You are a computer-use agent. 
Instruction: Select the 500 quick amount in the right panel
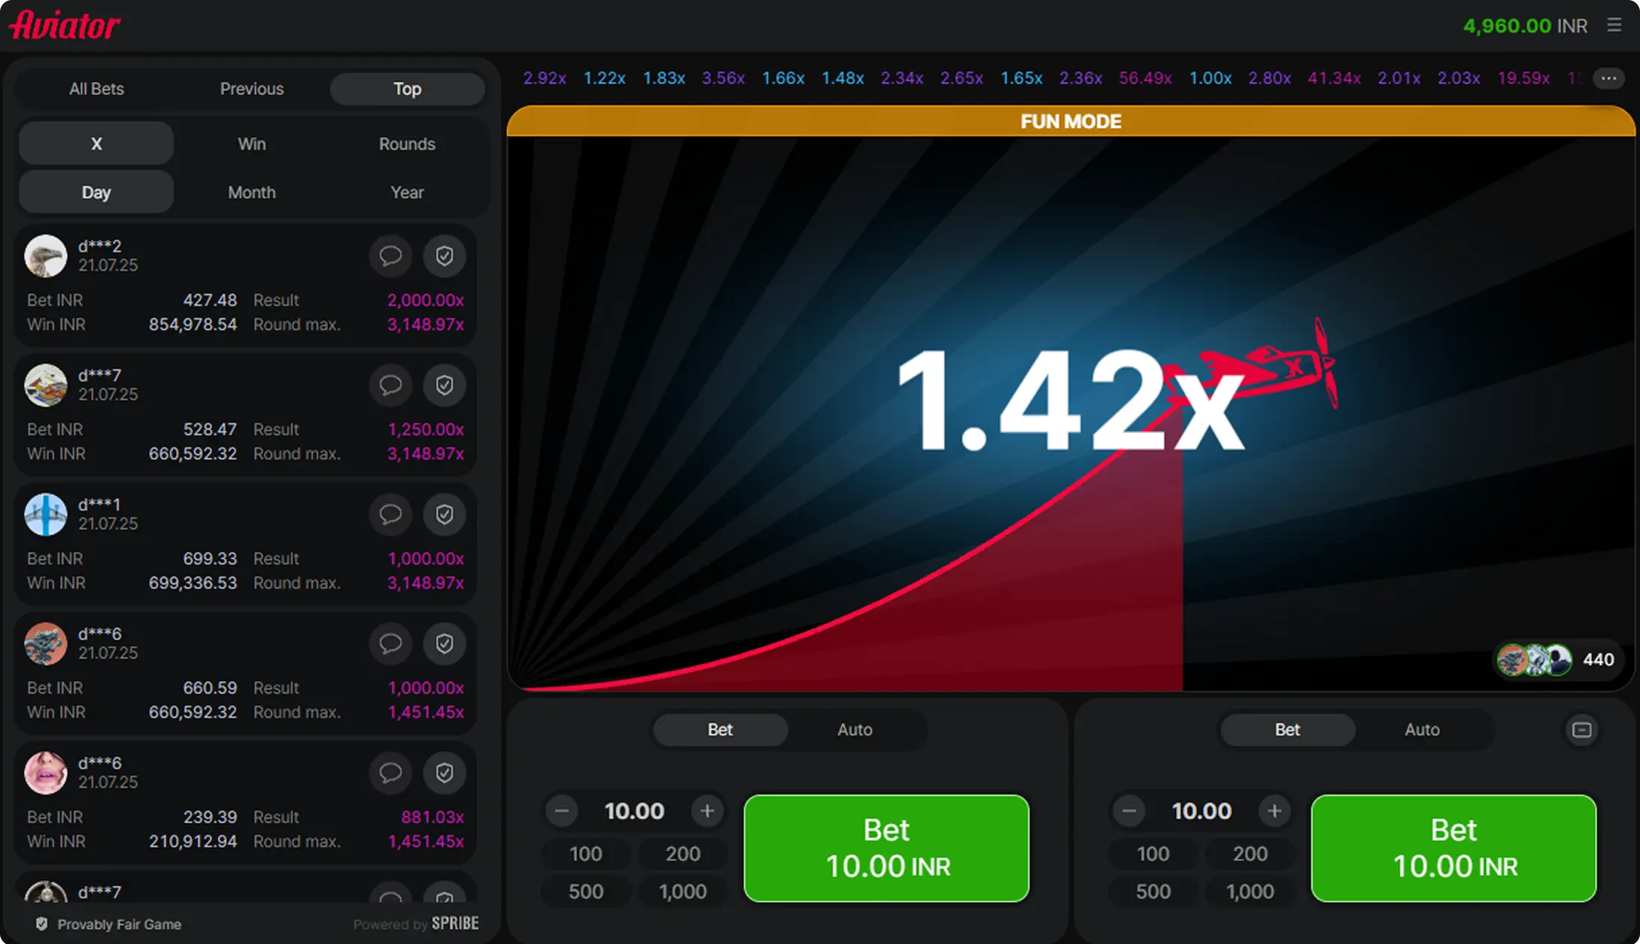tap(1153, 891)
